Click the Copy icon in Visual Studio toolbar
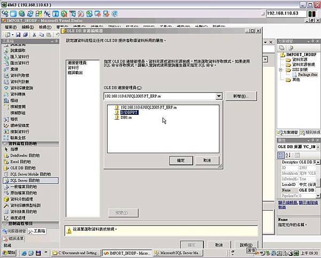Image resolution: width=321 pixels, height=258 pixels. tap(41, 35)
